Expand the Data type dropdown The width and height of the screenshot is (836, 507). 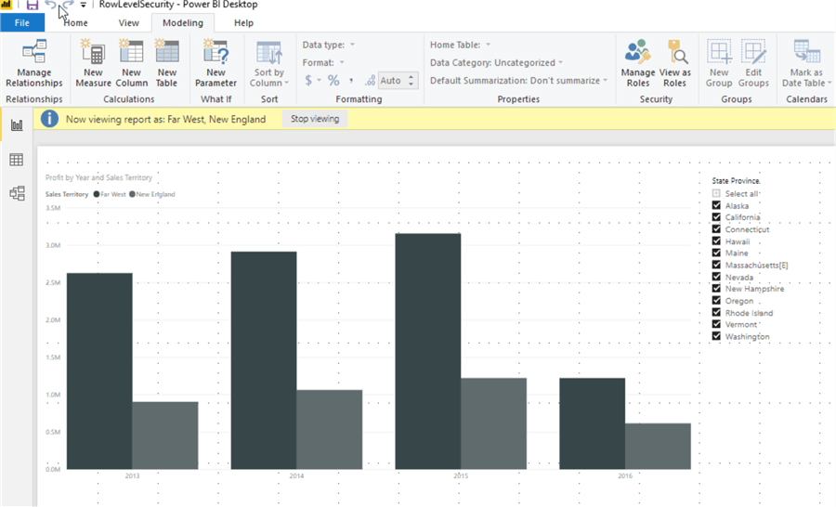tap(328, 45)
